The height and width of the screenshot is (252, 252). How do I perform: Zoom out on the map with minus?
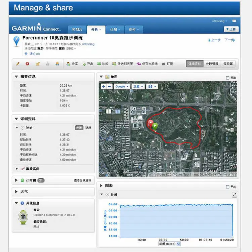click(x=110, y=86)
